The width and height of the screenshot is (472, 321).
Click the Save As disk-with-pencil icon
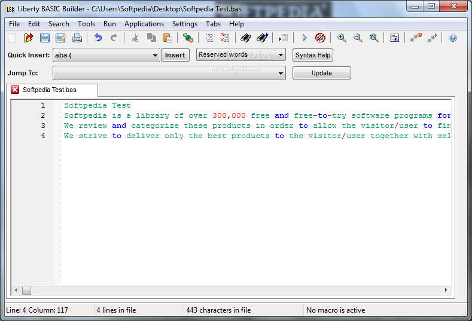click(x=61, y=38)
